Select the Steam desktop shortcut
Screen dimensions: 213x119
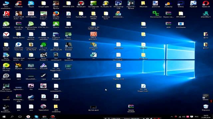[x=31, y=97]
